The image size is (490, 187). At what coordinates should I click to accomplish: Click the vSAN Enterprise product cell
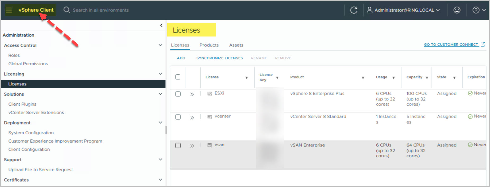pos(307,145)
